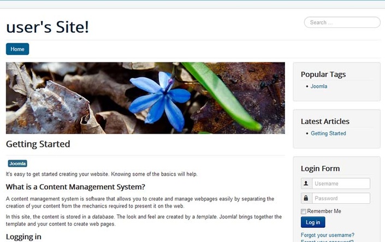Focus the Search box
Image resolution: width=385 pixels, height=242 pixels.
tap(342, 22)
